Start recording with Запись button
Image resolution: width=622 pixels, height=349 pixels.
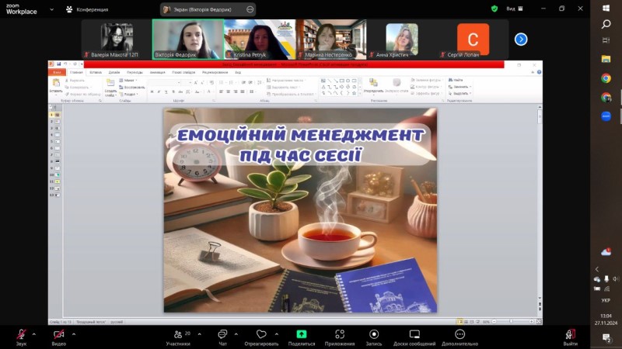click(374, 337)
